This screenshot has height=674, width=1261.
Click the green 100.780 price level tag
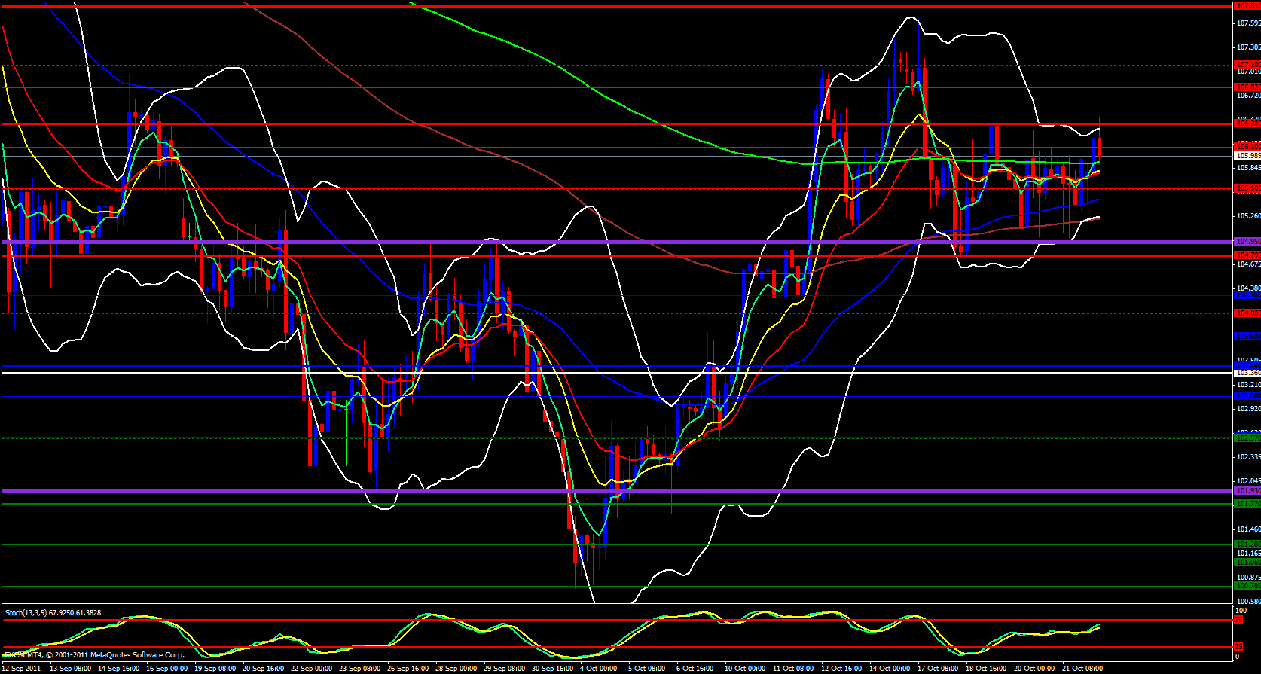point(1247,586)
